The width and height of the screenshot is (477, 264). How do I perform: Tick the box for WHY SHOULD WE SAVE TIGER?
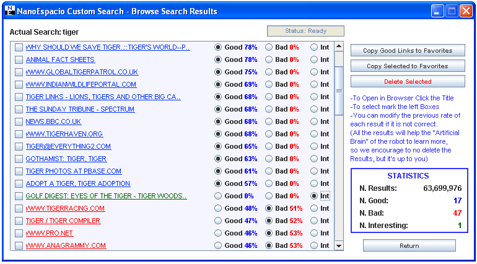click(x=19, y=48)
